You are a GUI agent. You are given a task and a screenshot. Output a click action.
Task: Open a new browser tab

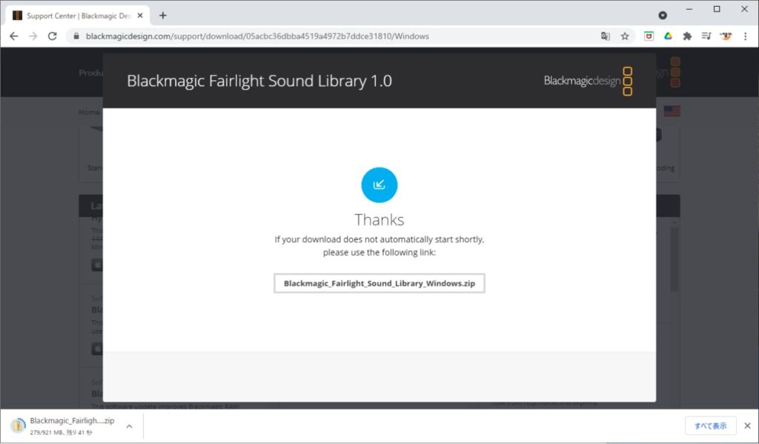162,14
